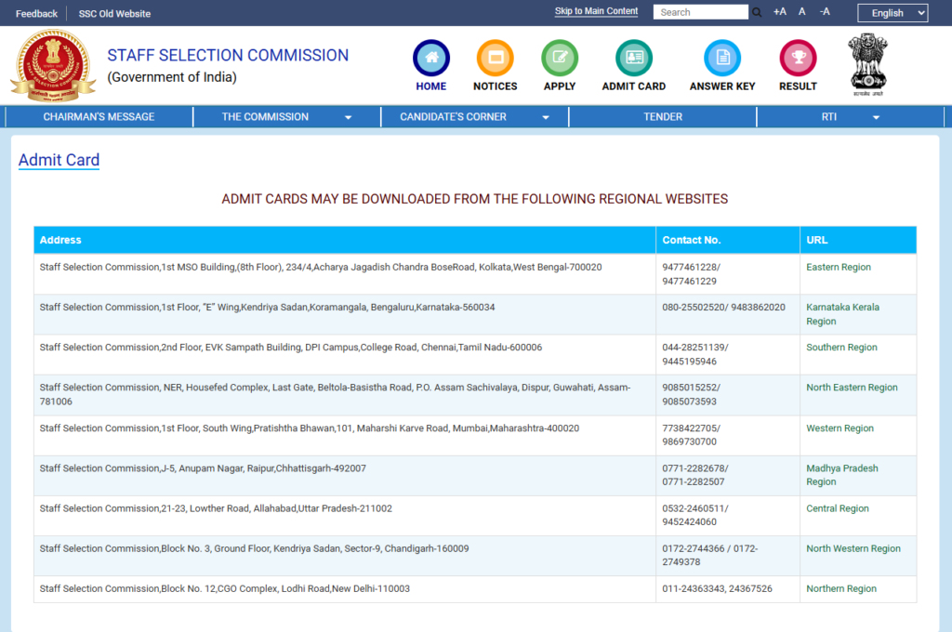
Task: Open the SSC Old Website link
Action: point(114,13)
